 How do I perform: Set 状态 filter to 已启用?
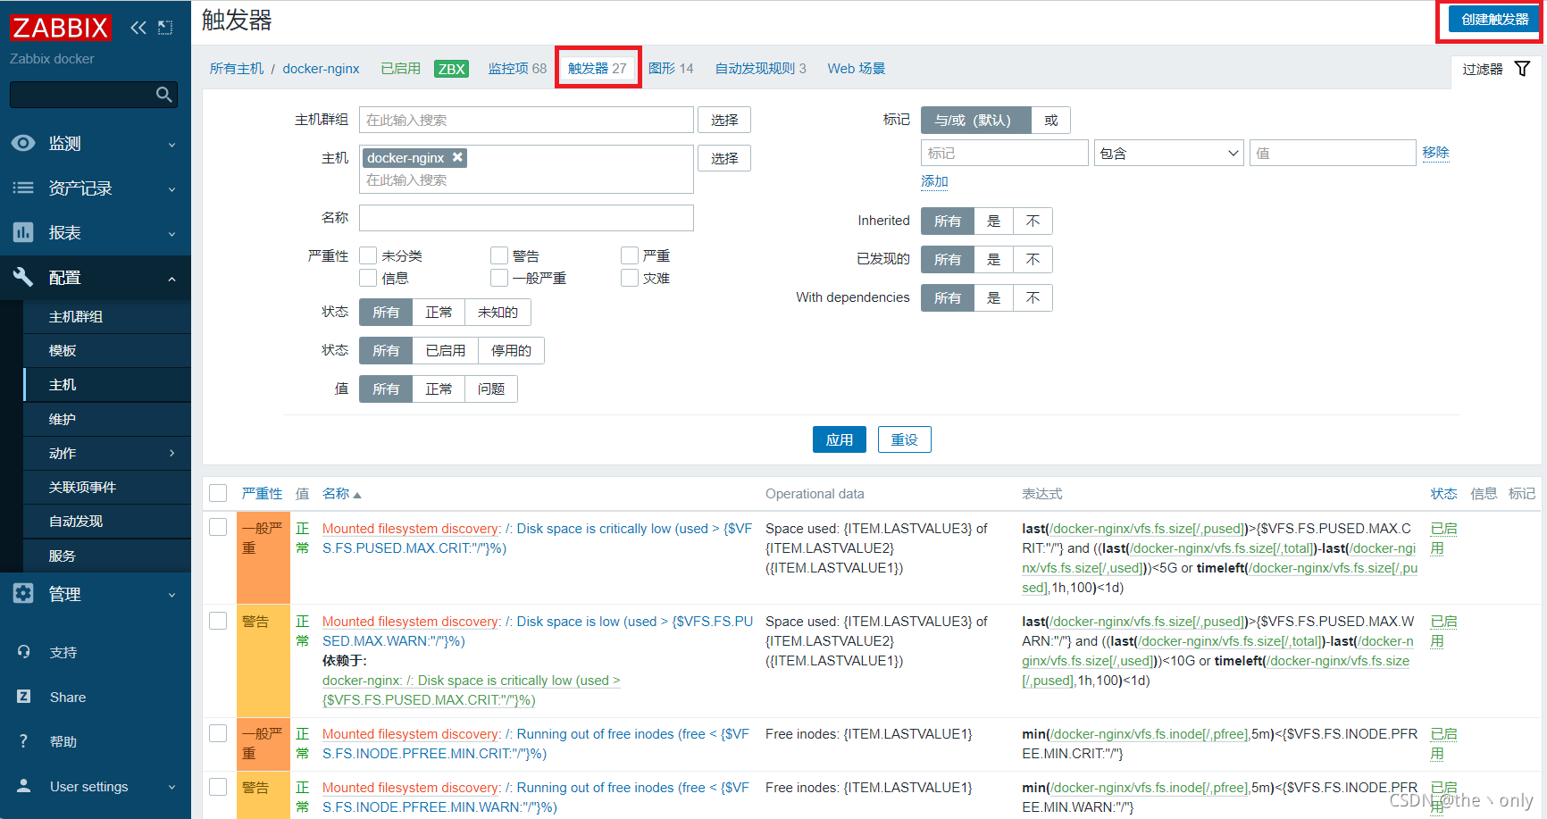(445, 350)
